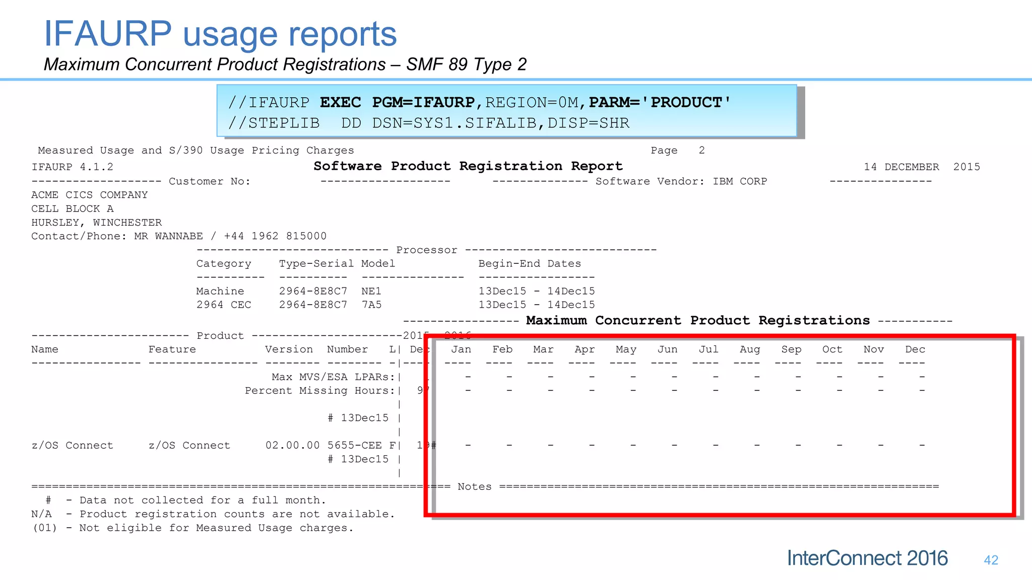
Task: Click the 'Aug' month column header
Action: [x=750, y=349]
